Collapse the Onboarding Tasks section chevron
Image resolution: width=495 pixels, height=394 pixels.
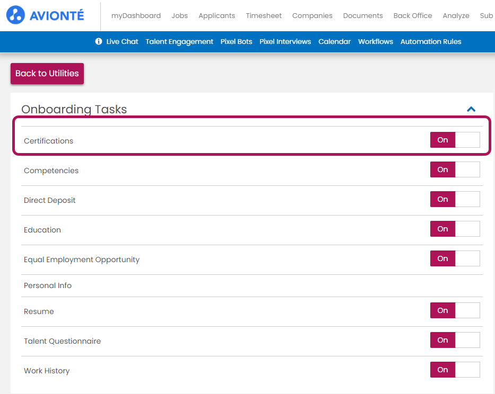coord(471,110)
